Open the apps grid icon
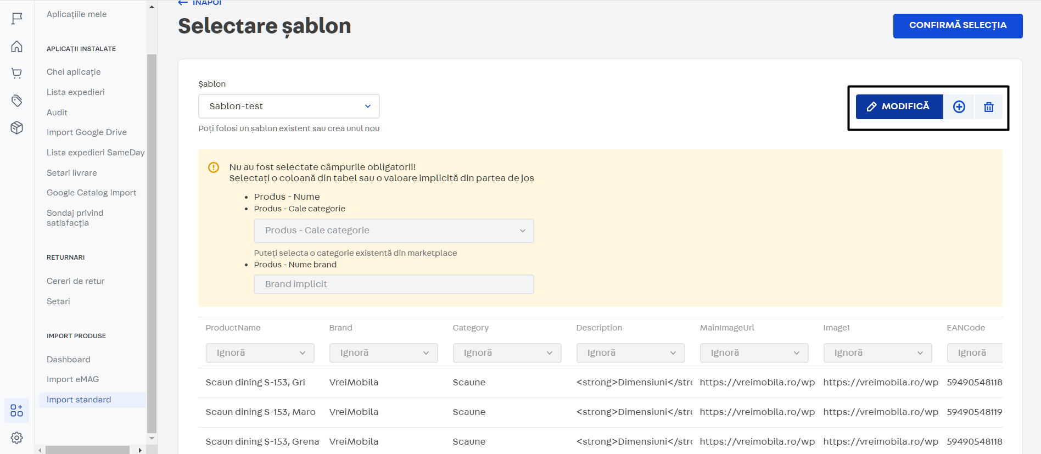 point(17,411)
